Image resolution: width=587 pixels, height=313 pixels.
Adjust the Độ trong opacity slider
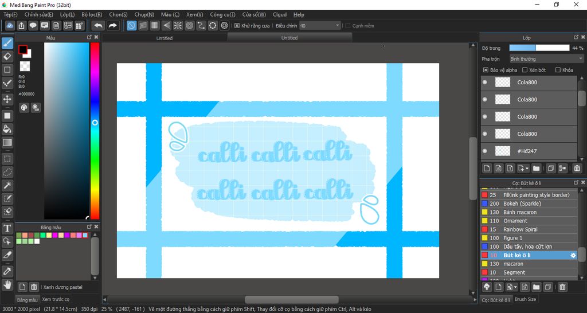tap(539, 48)
